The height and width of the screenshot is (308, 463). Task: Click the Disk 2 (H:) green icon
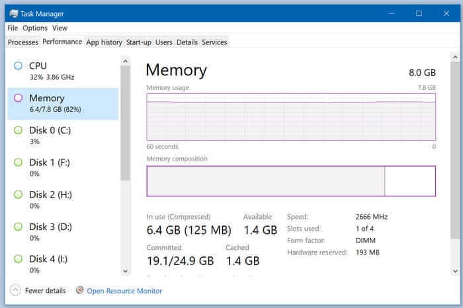18,195
